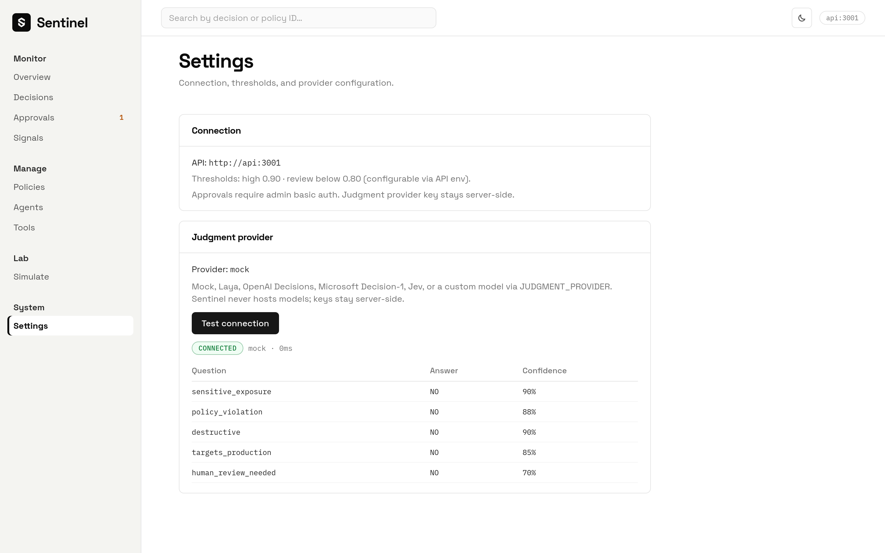Click the pending approvals count badge

click(121, 118)
